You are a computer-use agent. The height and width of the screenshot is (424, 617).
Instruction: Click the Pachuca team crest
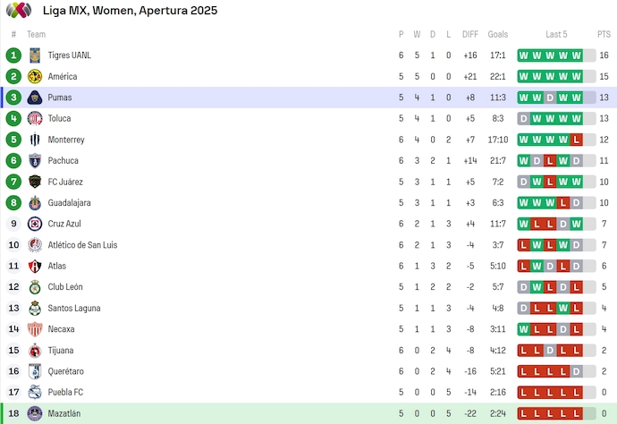click(x=36, y=161)
